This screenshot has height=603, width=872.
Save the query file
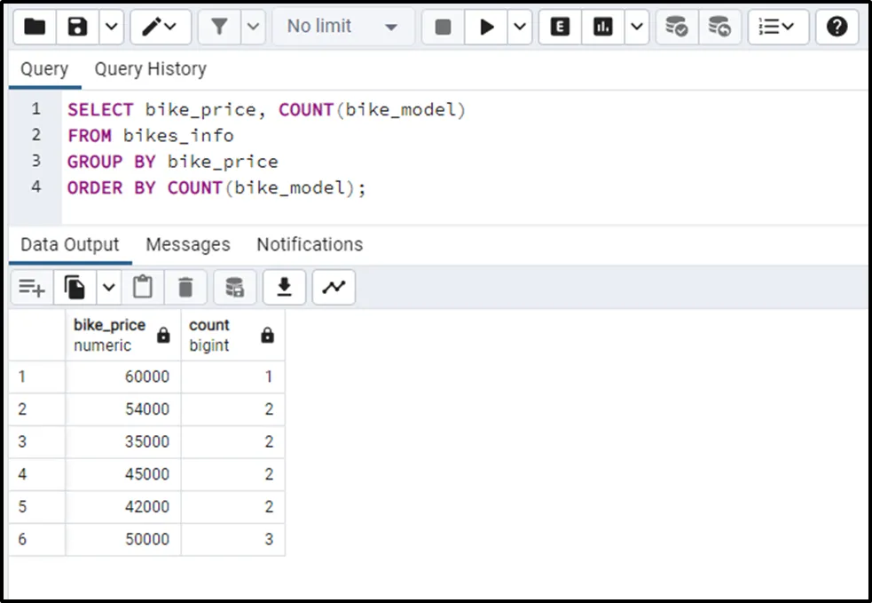point(78,27)
